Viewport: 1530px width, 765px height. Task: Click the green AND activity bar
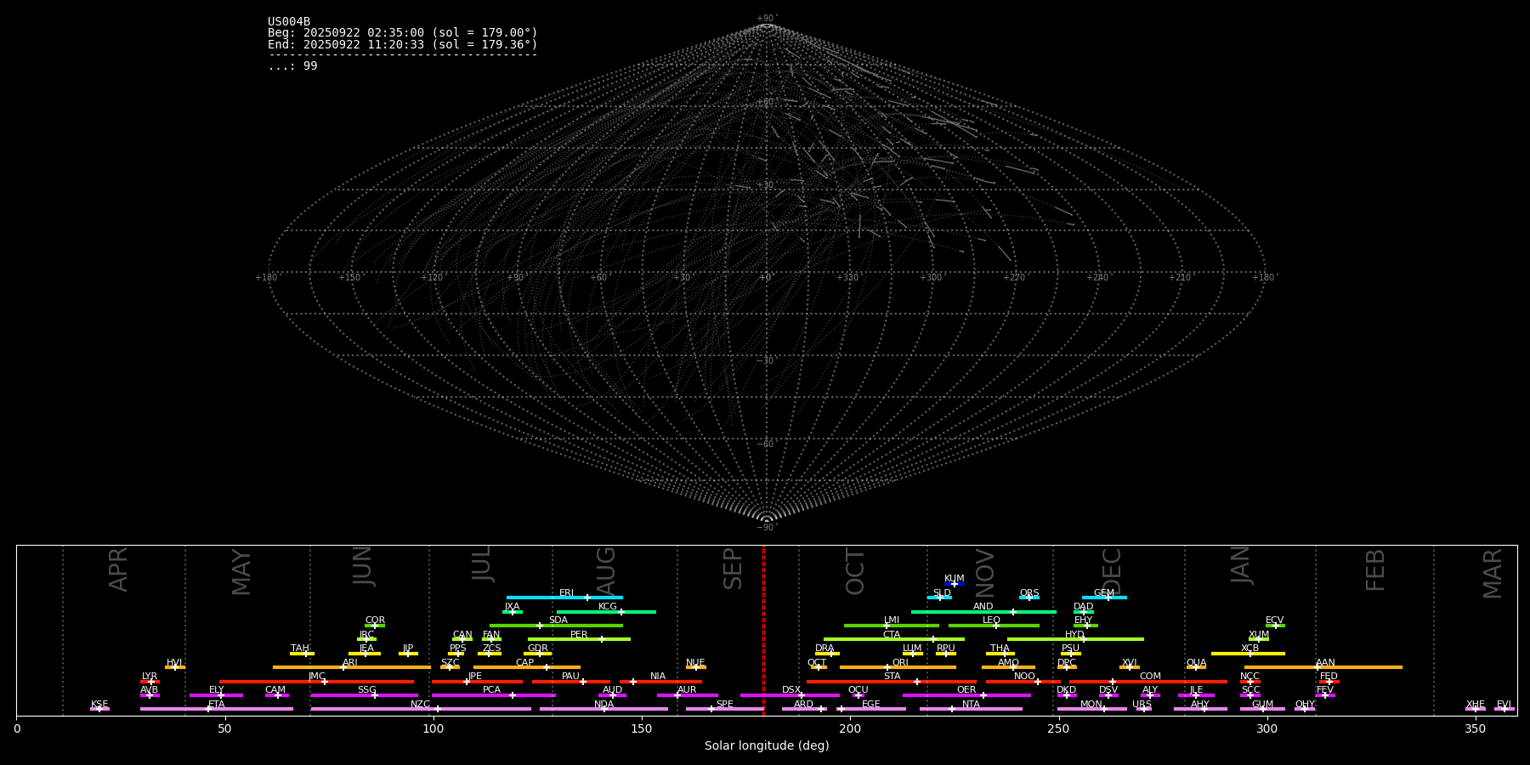coord(983,612)
